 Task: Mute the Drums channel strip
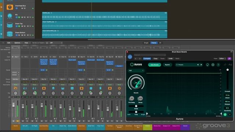(x=14, y=121)
